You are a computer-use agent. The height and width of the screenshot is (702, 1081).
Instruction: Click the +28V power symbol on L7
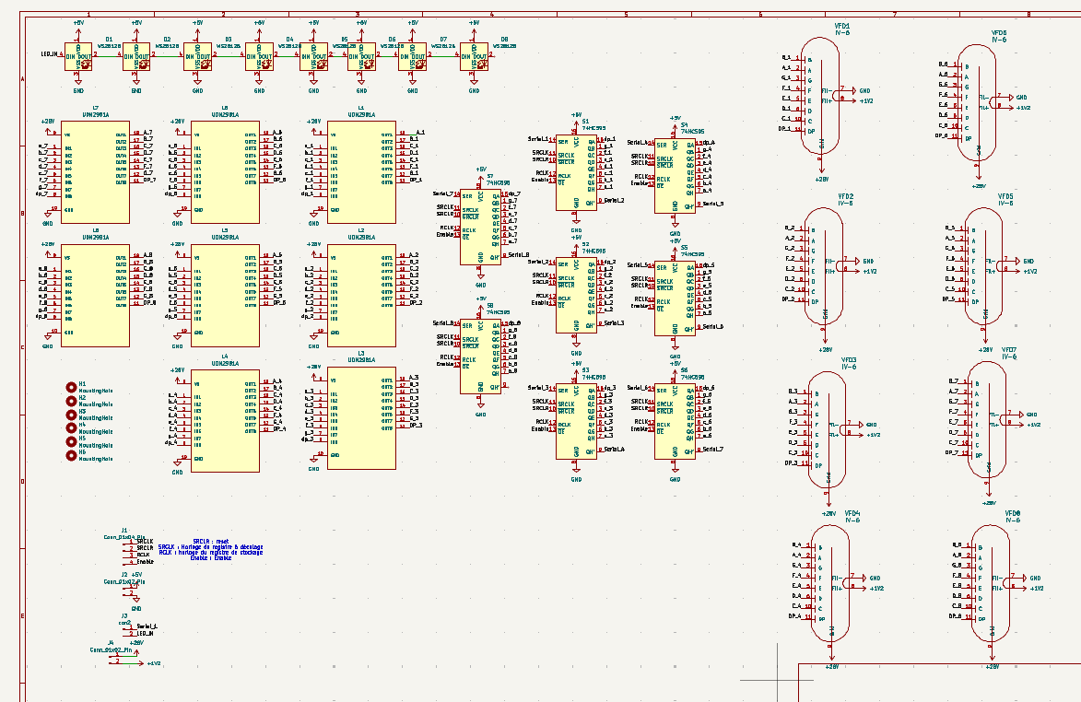(48, 125)
